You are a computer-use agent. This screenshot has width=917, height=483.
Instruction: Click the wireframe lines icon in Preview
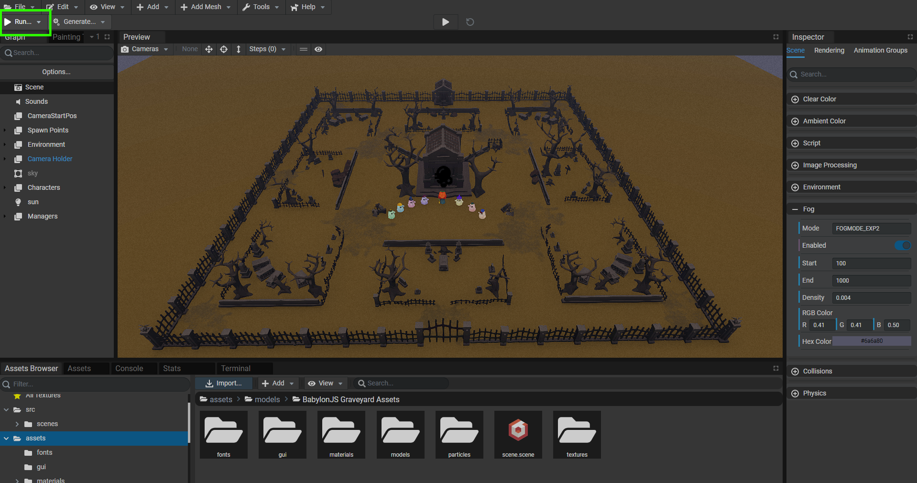(x=303, y=49)
